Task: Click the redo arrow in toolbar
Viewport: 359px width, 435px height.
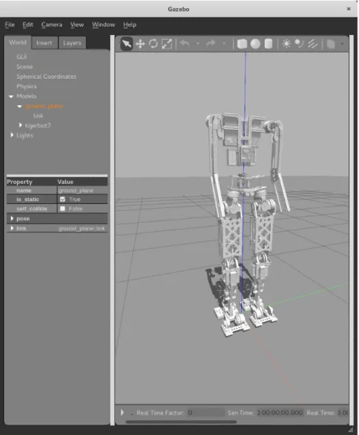Action: pos(211,44)
